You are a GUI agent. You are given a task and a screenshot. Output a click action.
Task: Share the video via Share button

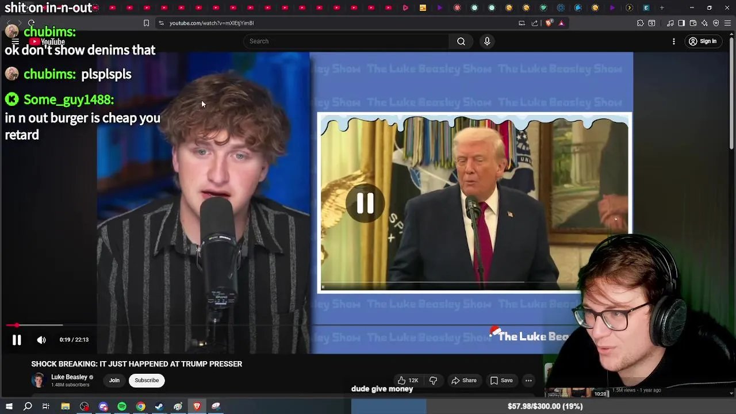pos(464,380)
